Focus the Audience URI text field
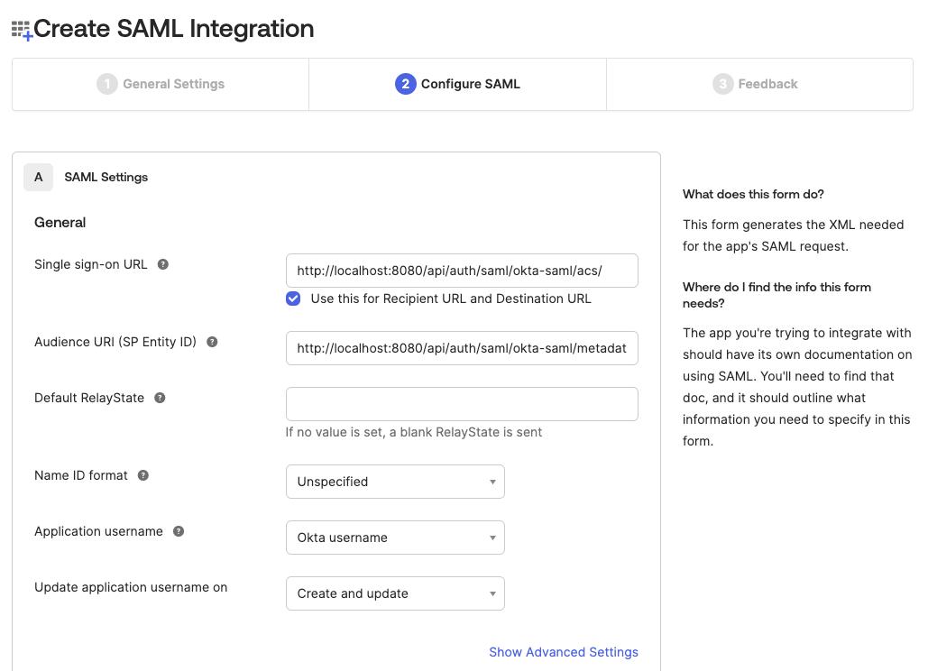The width and height of the screenshot is (928, 671). point(462,348)
